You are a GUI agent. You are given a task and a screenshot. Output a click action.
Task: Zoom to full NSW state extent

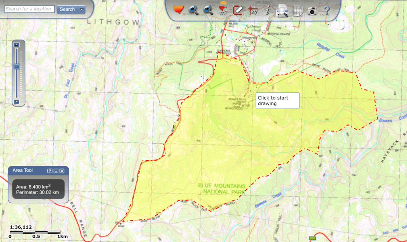coord(178,10)
